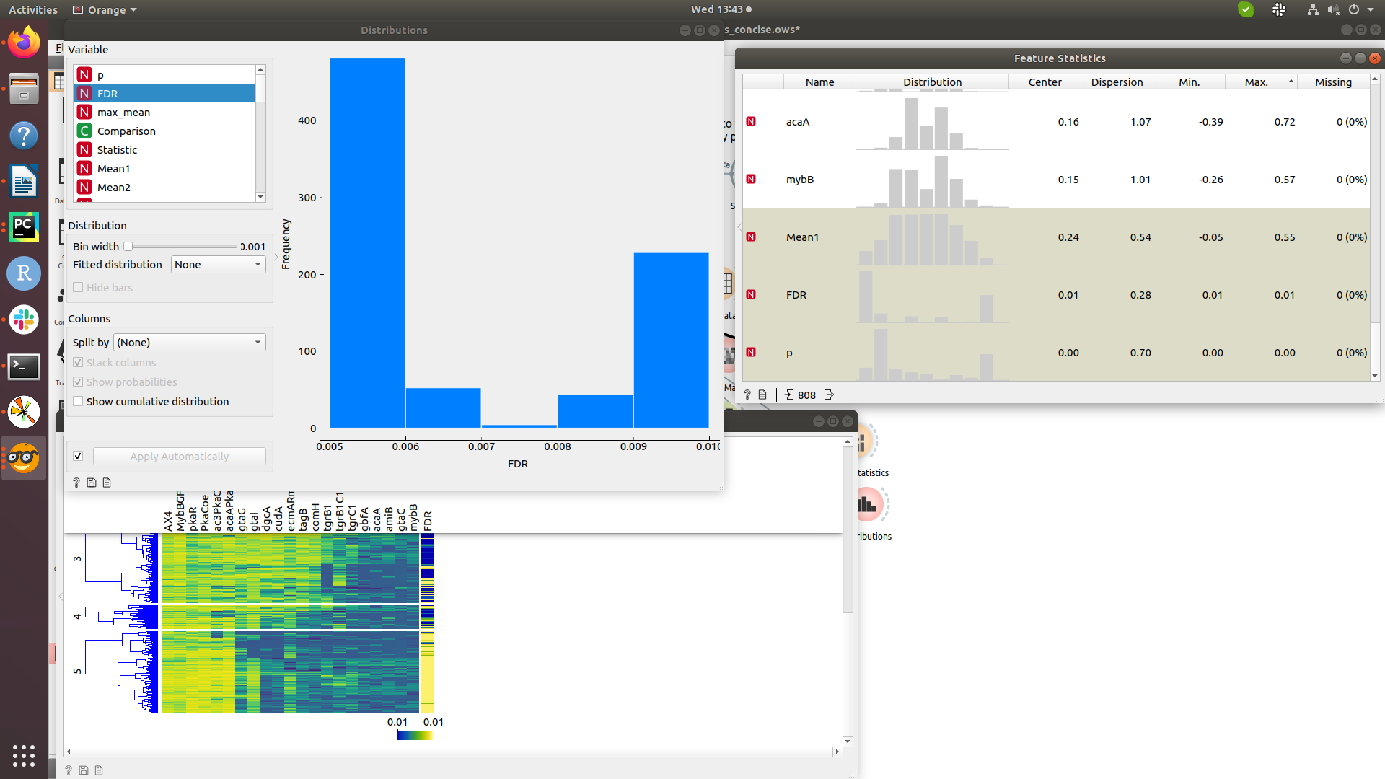Open help from the Distributions widget toolbar
The height and width of the screenshot is (779, 1385).
tap(76, 482)
